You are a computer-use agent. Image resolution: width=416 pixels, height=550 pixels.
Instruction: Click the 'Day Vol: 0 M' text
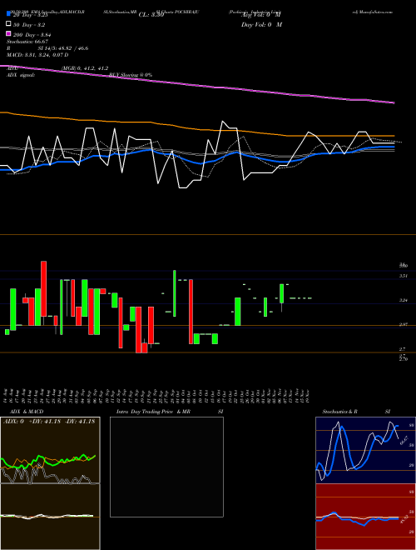tap(261, 25)
